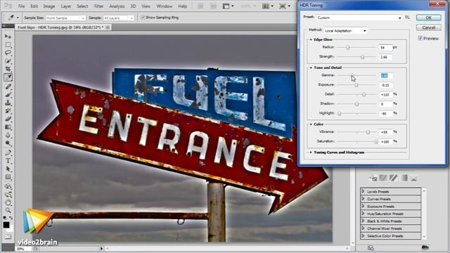Select the Blur tool

click(x=8, y=135)
